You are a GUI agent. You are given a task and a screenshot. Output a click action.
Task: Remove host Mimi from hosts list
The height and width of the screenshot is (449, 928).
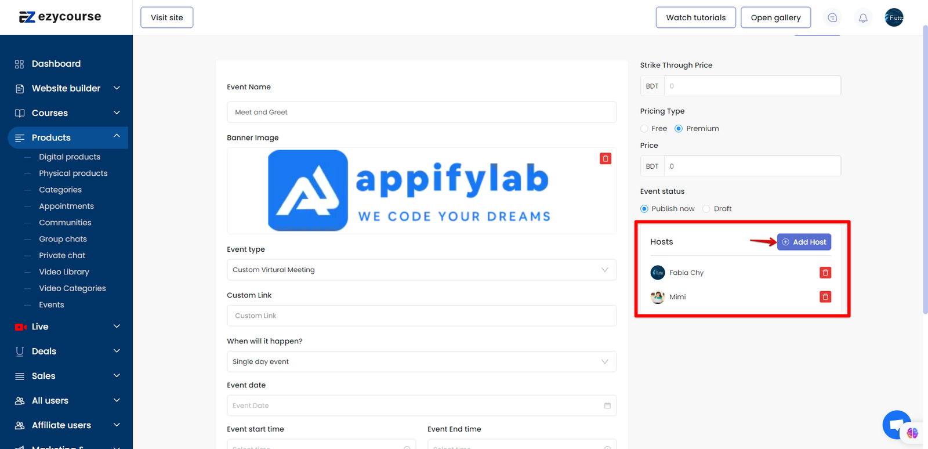point(825,297)
